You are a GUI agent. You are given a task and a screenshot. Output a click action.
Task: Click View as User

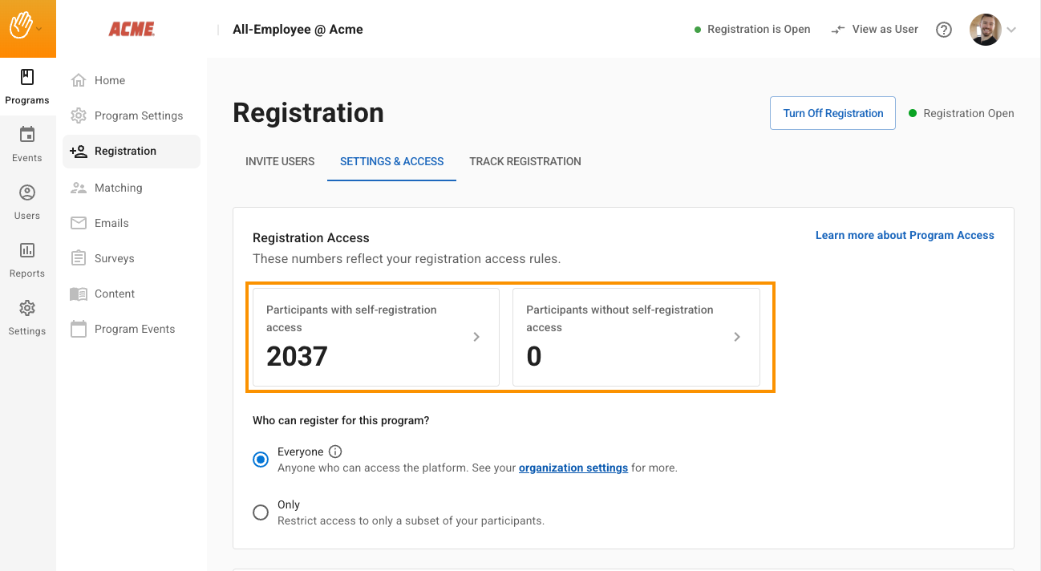[874, 30]
